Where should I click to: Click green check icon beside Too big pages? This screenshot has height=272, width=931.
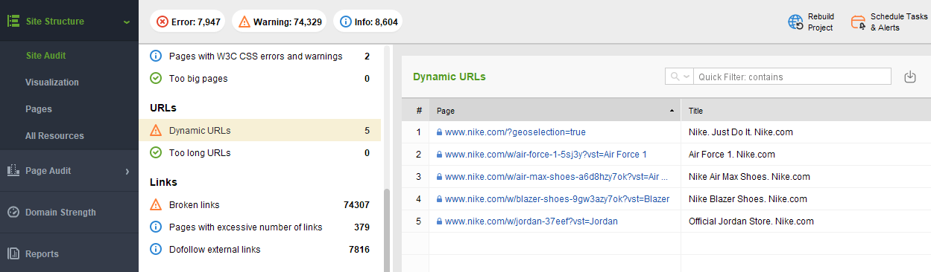coord(156,78)
